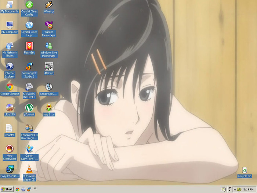The width and height of the screenshot is (257, 193).
Task: Open the Easy-PhotoP... shortcut
Action: (x=10, y=172)
